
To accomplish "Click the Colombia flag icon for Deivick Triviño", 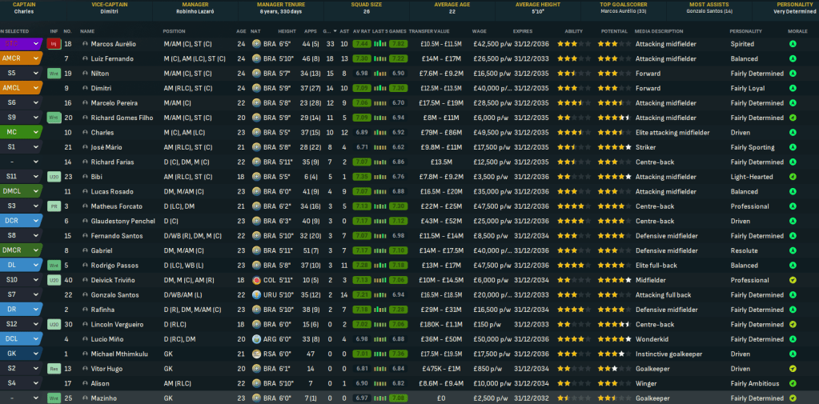I will [x=256, y=280].
